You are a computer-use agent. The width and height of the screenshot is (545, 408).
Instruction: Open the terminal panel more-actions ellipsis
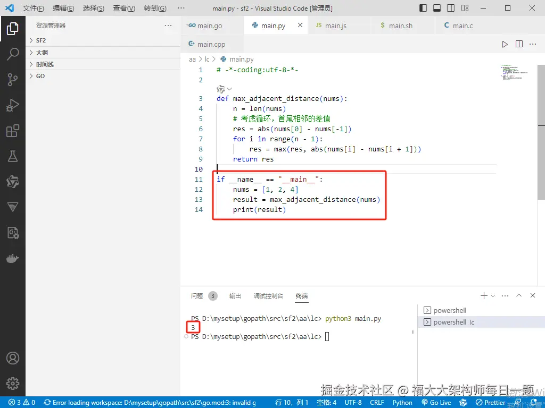pyautogui.click(x=505, y=295)
